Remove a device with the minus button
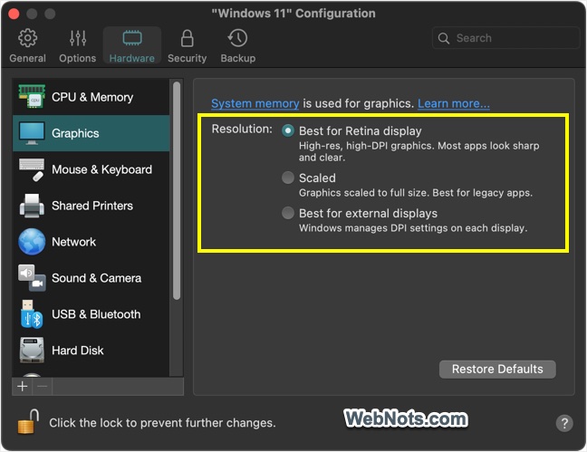This screenshot has height=452, width=587. (x=43, y=386)
